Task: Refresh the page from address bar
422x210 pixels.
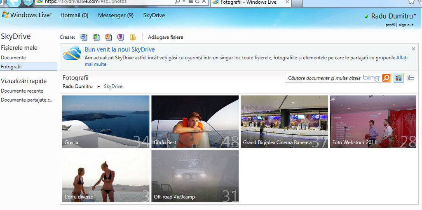Action: pyautogui.click(x=197, y=2)
